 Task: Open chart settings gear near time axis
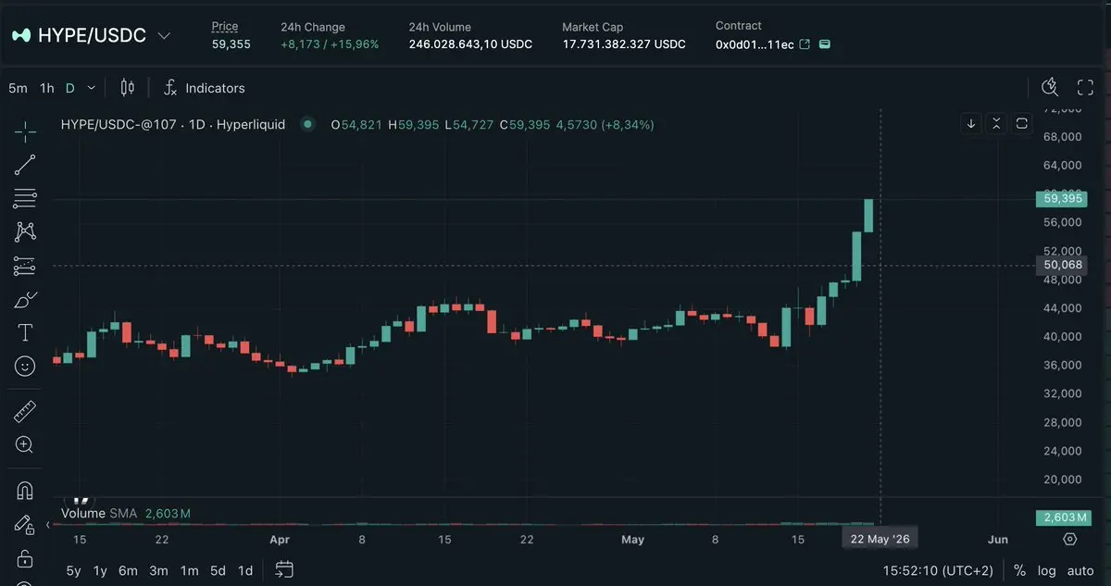[x=1071, y=539]
